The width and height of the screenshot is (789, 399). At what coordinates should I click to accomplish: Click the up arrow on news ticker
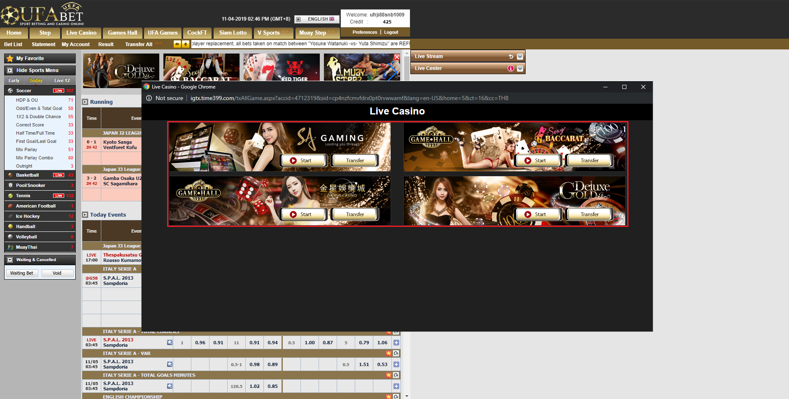[186, 44]
